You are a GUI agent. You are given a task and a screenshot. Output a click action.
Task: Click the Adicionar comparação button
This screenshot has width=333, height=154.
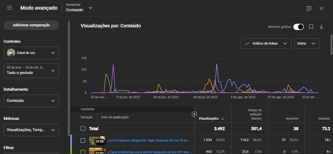tap(31, 25)
